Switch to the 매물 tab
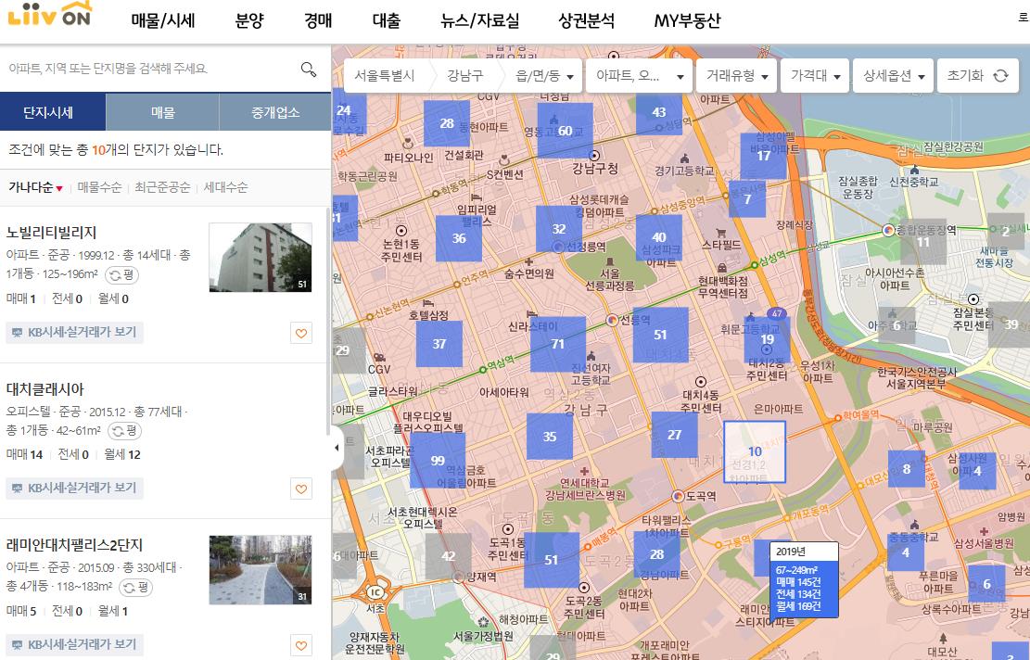 (163, 112)
